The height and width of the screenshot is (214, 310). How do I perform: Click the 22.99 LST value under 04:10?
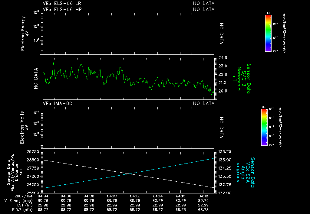coord(112,205)
